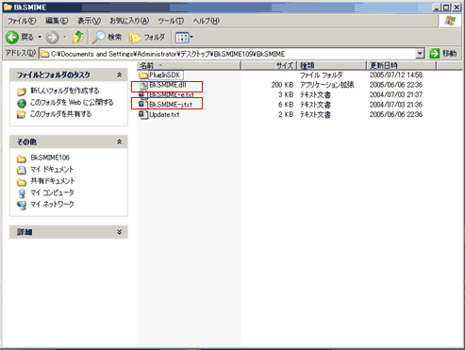Sort by the サイズ column header

pyautogui.click(x=269, y=65)
